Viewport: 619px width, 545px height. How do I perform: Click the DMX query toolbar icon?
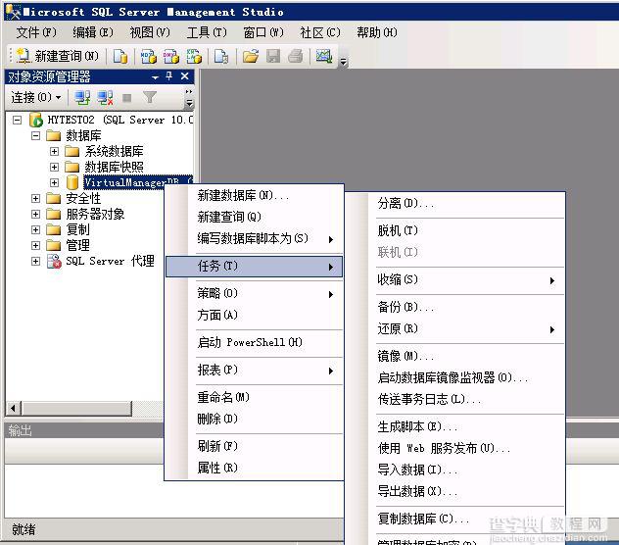coord(171,56)
